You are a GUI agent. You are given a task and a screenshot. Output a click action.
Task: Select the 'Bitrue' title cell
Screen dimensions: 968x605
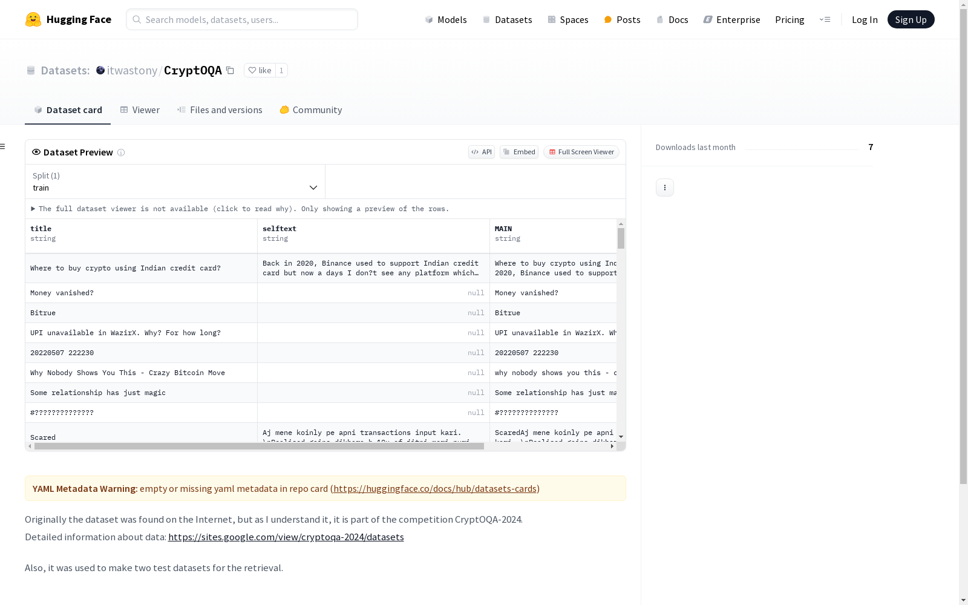tap(142, 313)
